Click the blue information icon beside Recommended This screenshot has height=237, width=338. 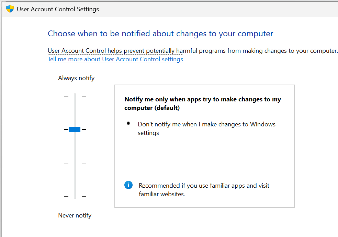[128, 185]
